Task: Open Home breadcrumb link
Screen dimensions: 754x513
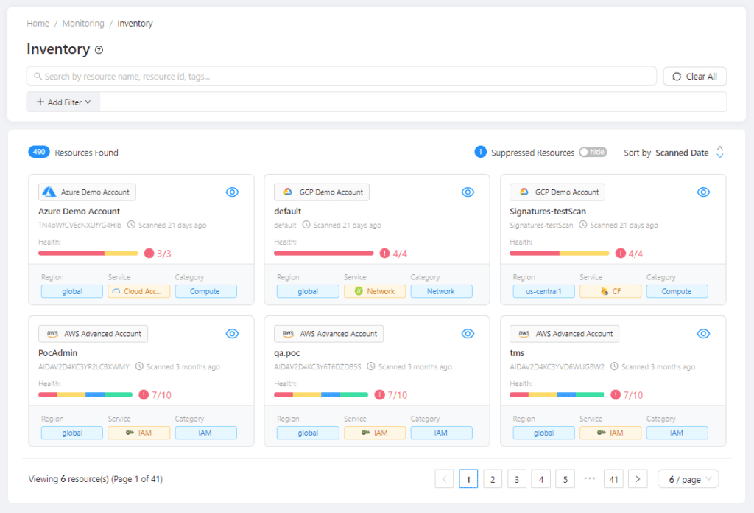Action: point(38,23)
